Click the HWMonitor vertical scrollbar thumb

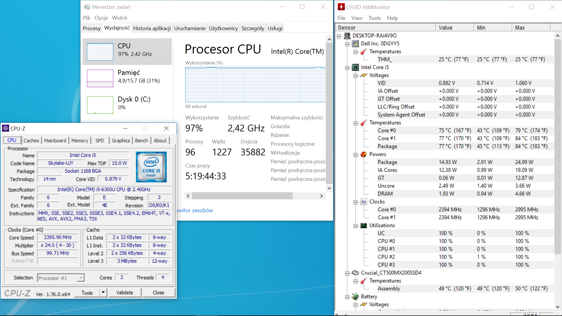tap(557, 146)
